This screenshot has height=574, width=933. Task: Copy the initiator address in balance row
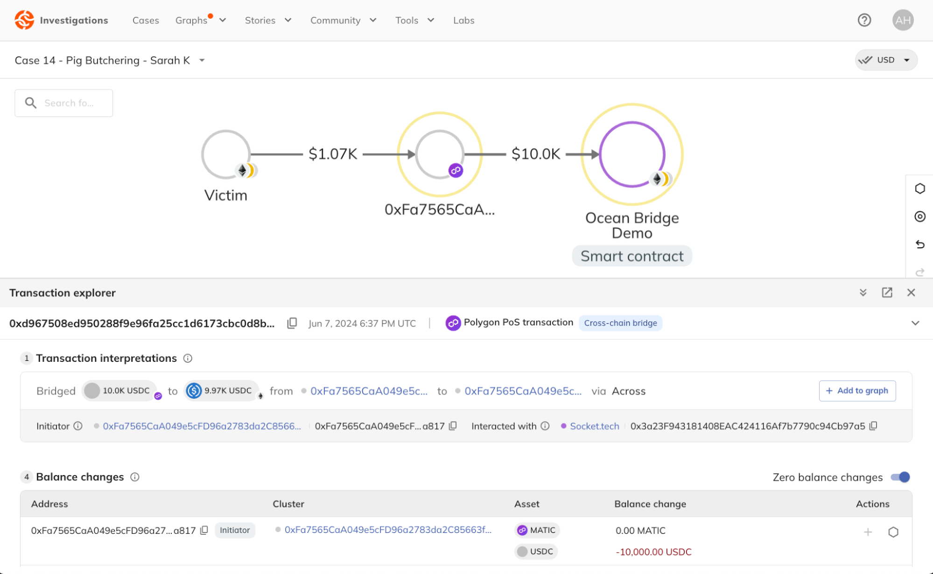point(204,530)
